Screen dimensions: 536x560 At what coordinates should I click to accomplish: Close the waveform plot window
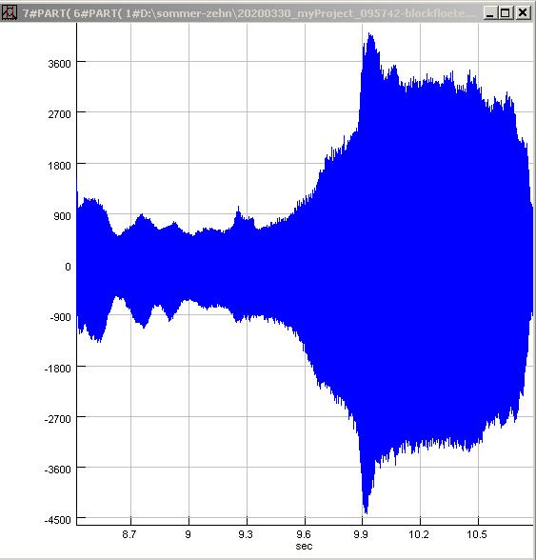coord(523,13)
